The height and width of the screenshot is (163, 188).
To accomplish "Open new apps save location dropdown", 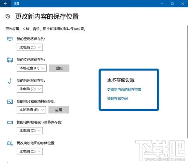I will point(30,47).
